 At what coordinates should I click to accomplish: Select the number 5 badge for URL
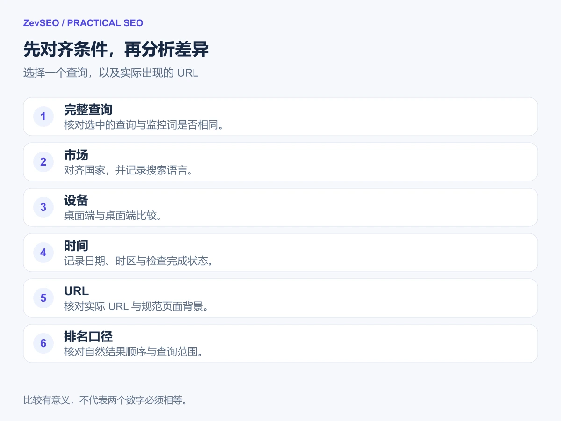tap(43, 298)
